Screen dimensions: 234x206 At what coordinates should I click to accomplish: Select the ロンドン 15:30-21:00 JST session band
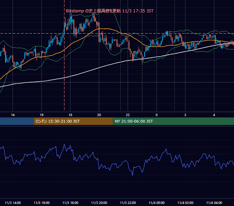coord(73,121)
